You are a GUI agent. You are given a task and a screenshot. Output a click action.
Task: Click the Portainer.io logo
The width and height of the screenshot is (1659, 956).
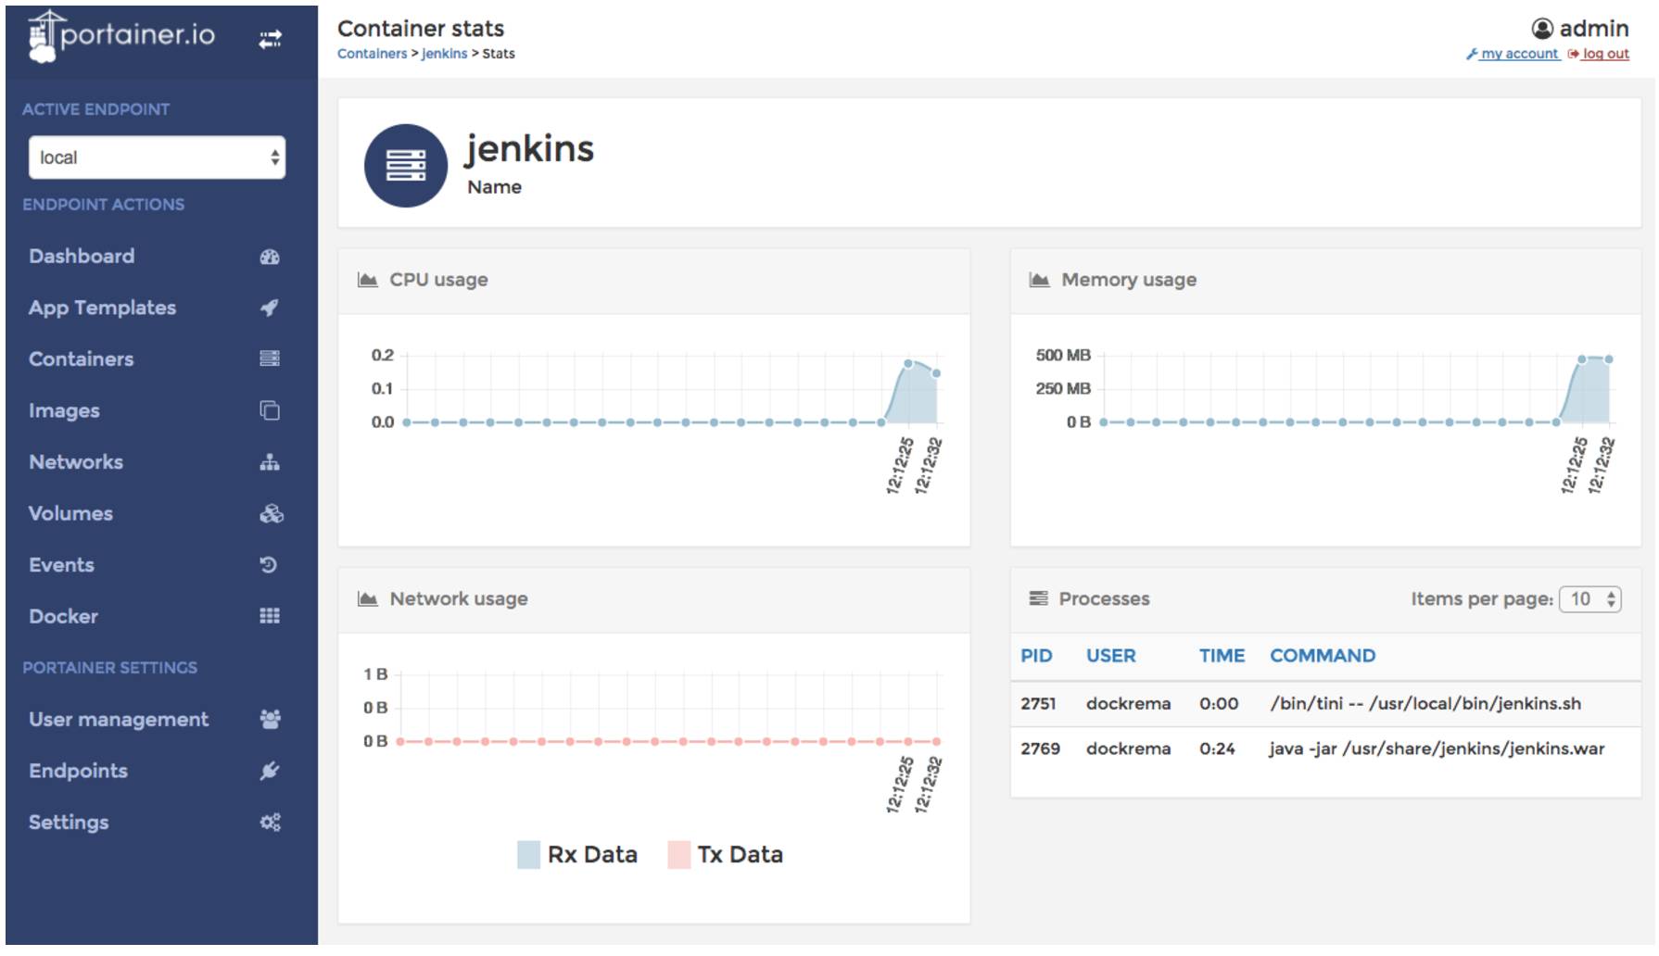pos(121,36)
